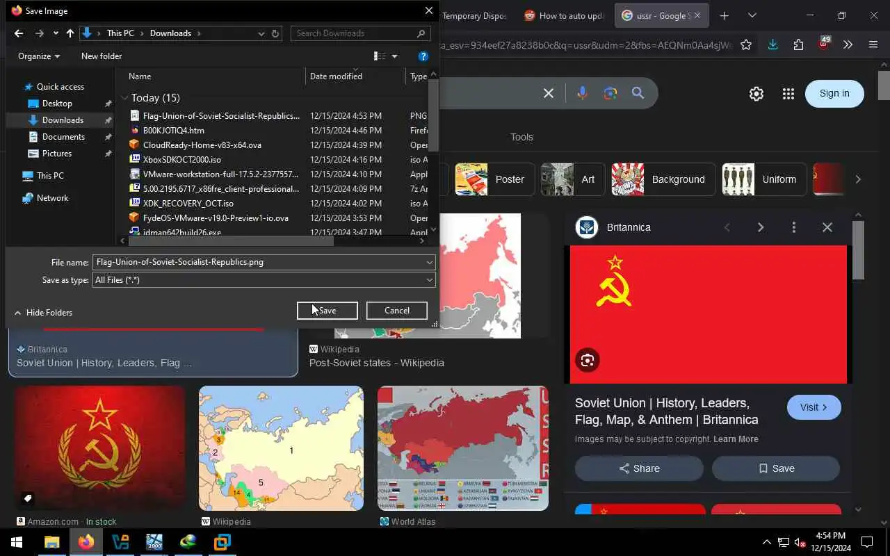The width and height of the screenshot is (890, 556).
Task: Open Google quick settings gear
Action: point(756,94)
